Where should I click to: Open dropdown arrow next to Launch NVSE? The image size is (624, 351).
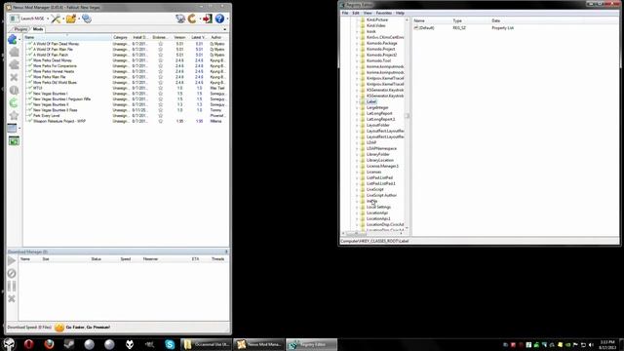(48, 19)
